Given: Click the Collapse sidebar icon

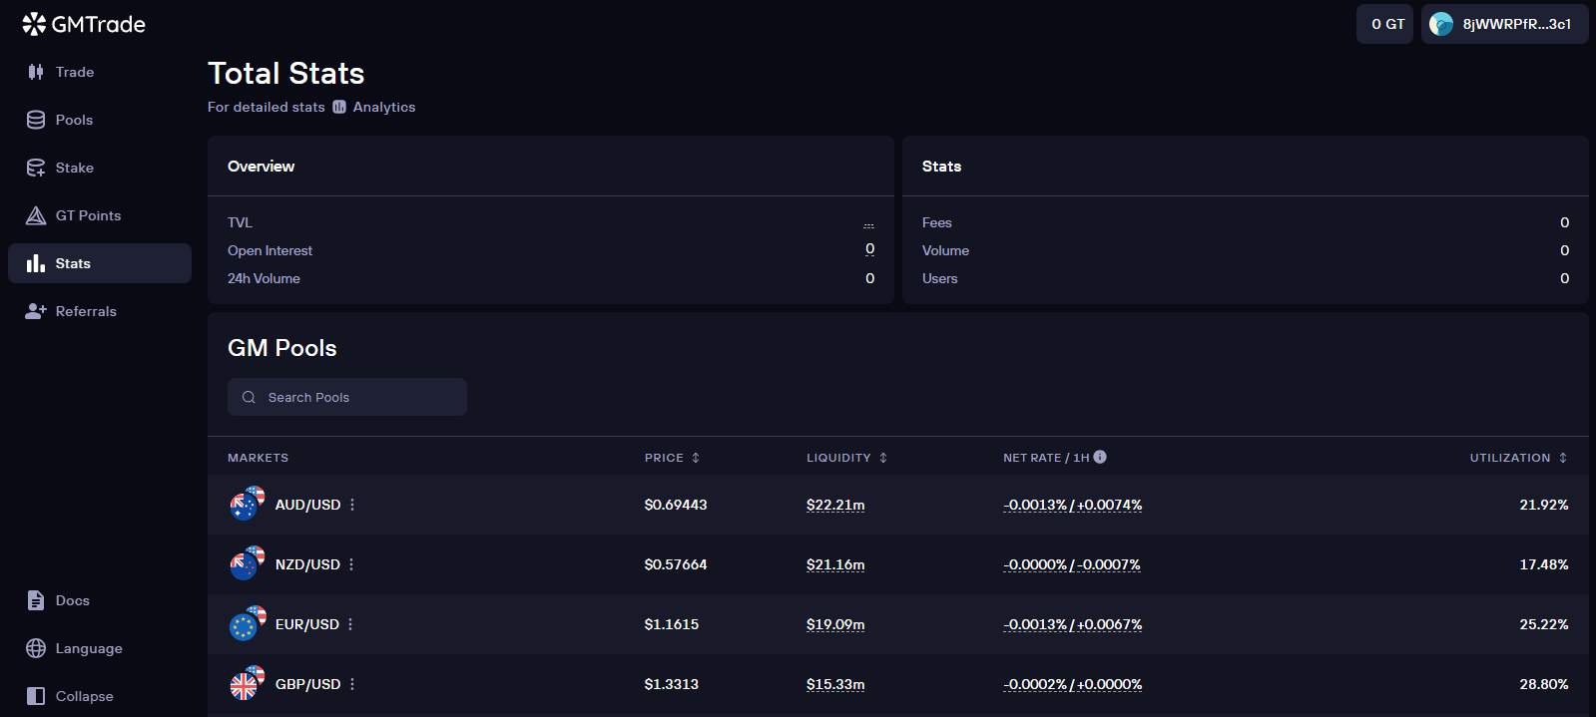Looking at the screenshot, I should (36, 696).
